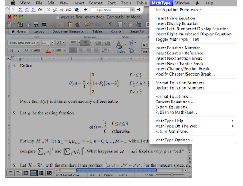Switch to Full Screen view button
The width and height of the screenshot is (243, 186).
click(x=49, y=173)
